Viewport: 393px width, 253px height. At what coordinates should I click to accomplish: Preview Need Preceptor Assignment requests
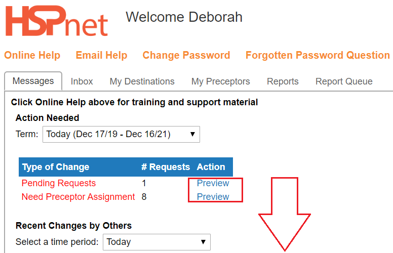point(213,197)
